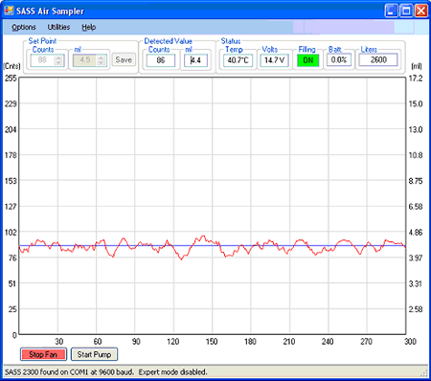Click the left axis label 102
The height and width of the screenshot is (381, 431).
tap(11, 233)
